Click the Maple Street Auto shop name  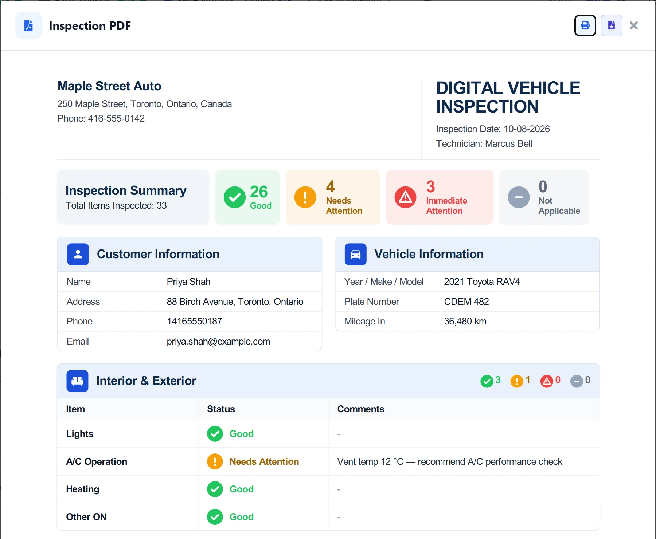coord(109,86)
